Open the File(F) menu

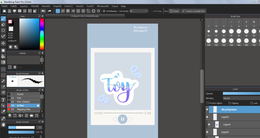[5, 6]
